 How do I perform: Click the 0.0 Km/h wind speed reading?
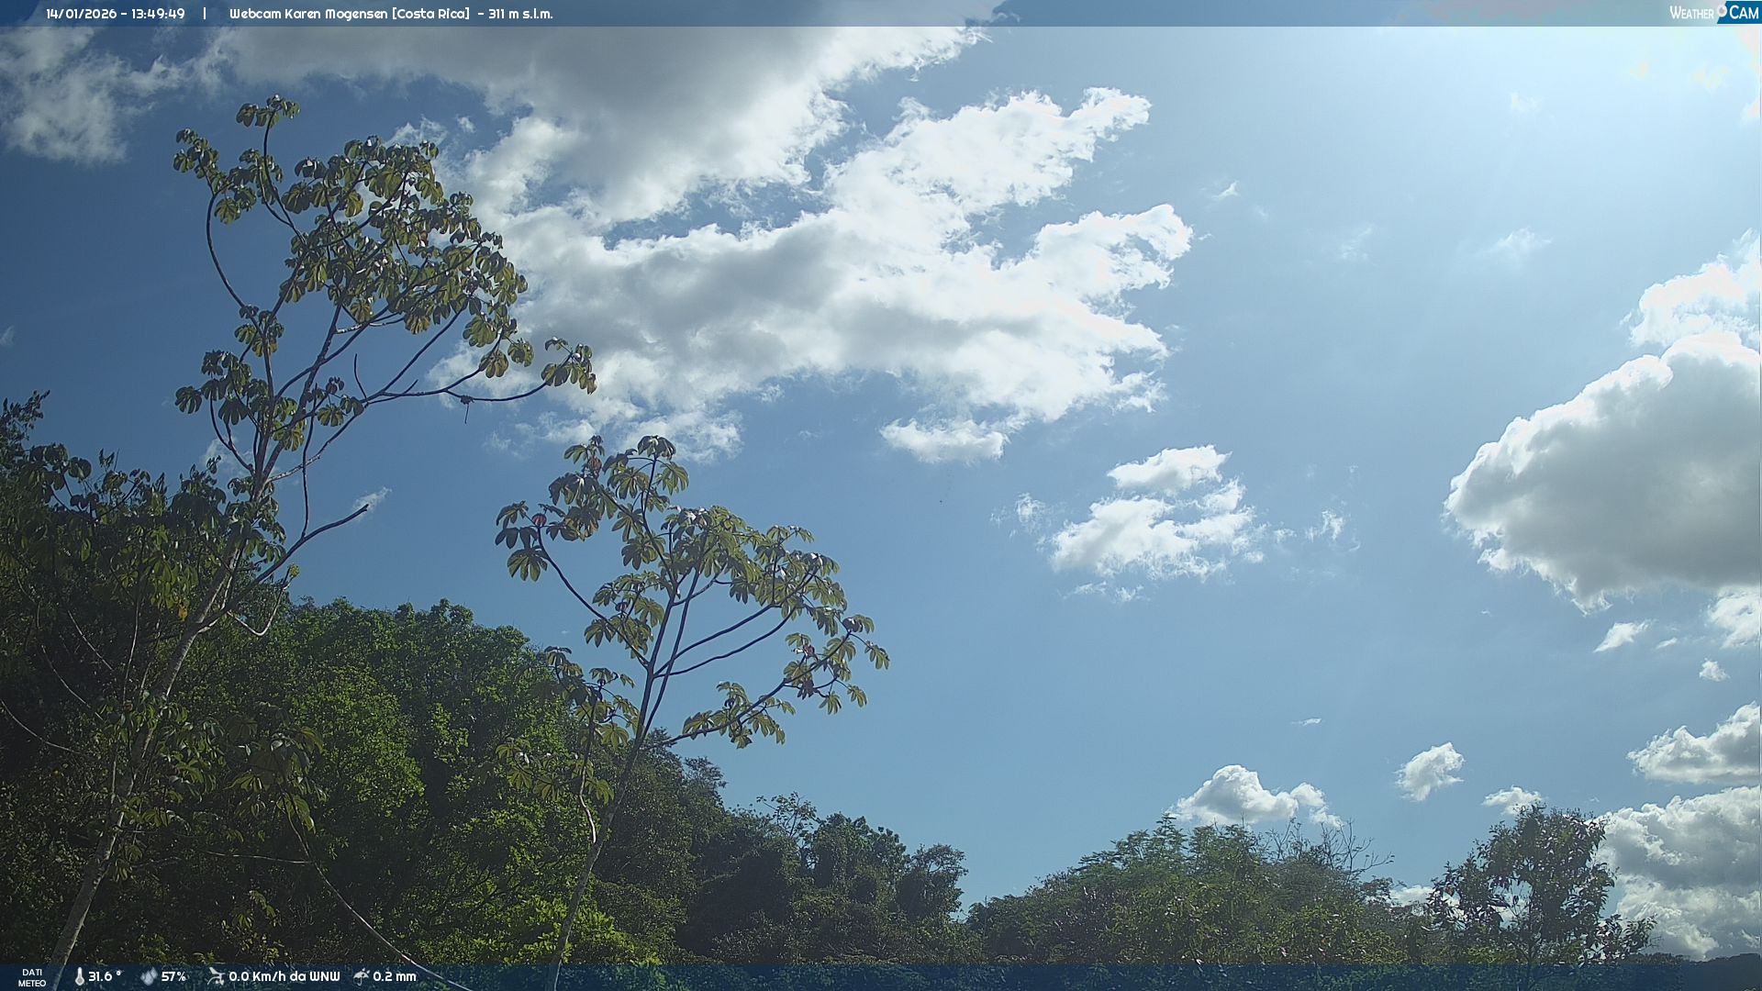point(257,977)
